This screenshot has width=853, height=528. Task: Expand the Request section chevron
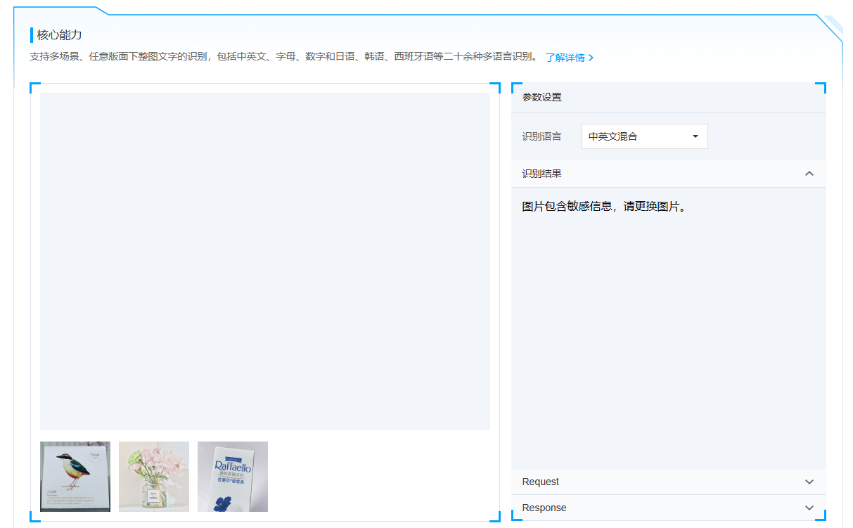pyautogui.click(x=809, y=482)
